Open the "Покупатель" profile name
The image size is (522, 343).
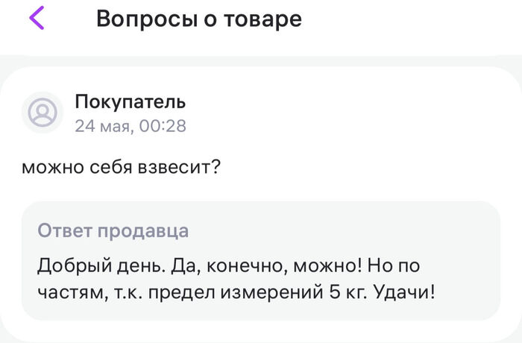point(130,101)
